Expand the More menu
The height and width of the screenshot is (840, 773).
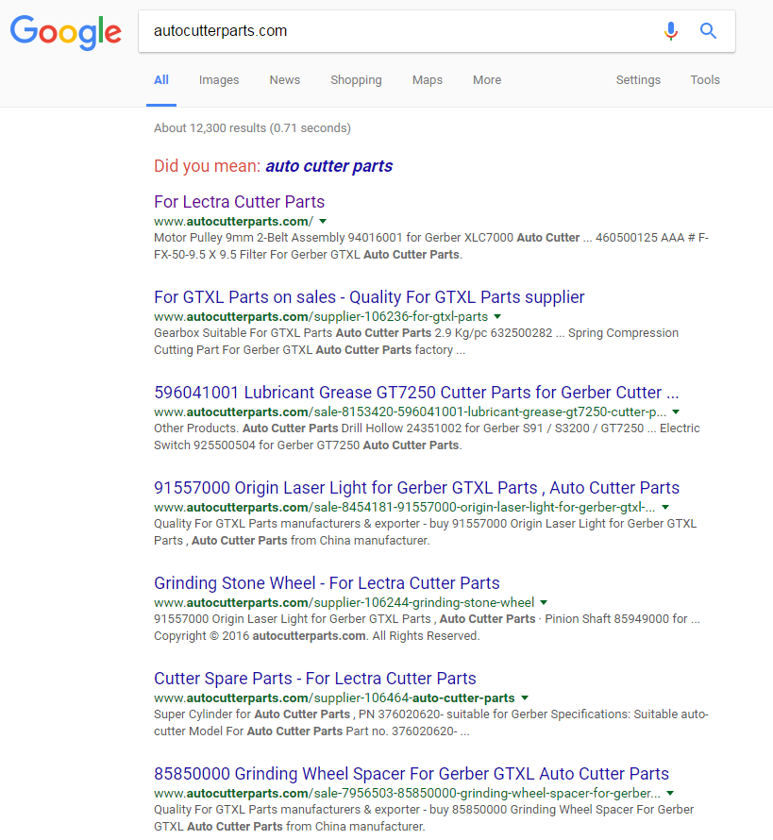click(487, 80)
